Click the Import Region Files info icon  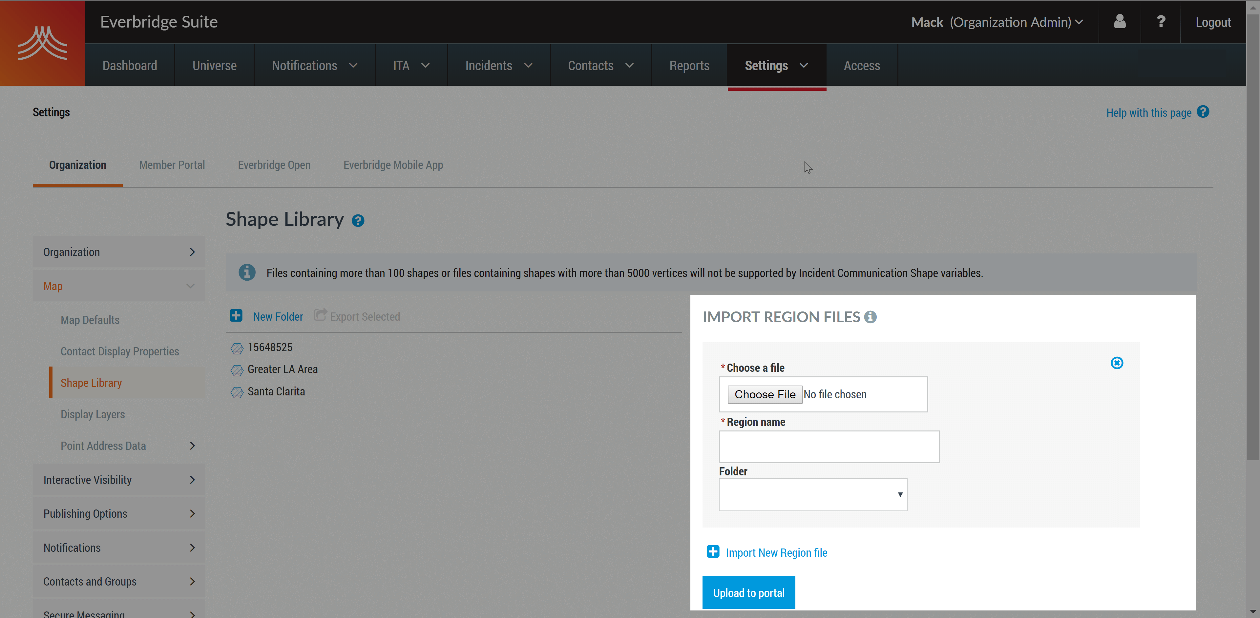[x=870, y=317]
